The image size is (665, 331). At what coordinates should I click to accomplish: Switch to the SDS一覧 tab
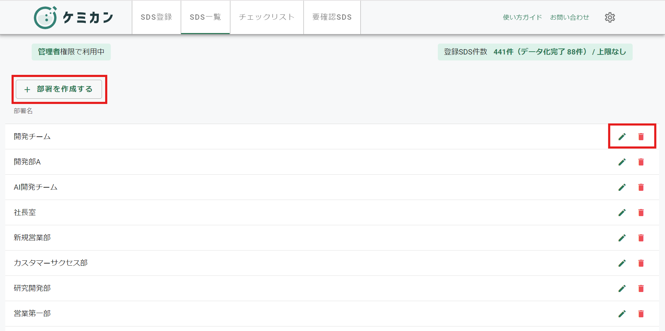pos(205,17)
